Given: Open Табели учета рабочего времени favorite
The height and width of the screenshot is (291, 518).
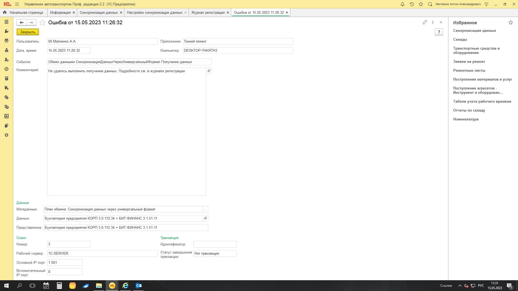Looking at the screenshot, I should 482,102.
